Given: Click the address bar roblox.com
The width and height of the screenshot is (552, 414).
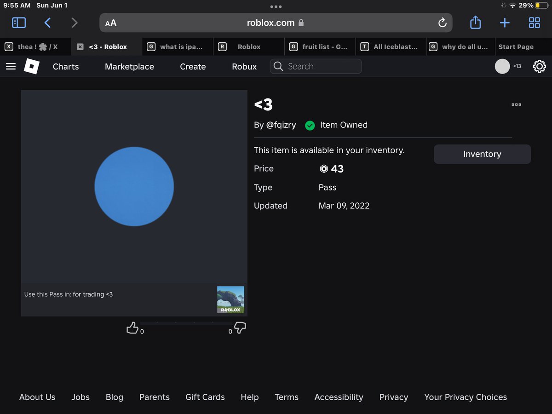Looking at the screenshot, I should pos(276,23).
